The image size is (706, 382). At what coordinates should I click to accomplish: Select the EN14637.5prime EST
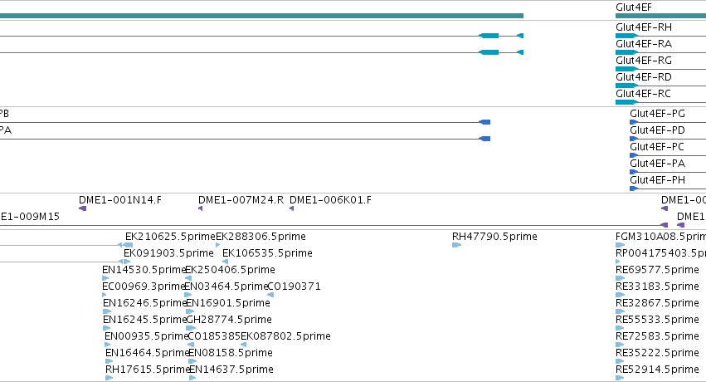[231, 370]
